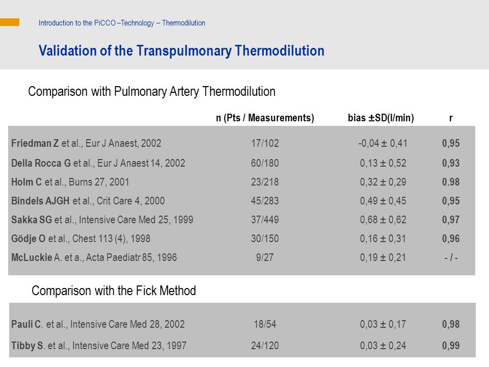Select the McLuckie A. Acta Paediatr entry
Viewport: 489px width, 367px height.
pyautogui.click(x=94, y=257)
